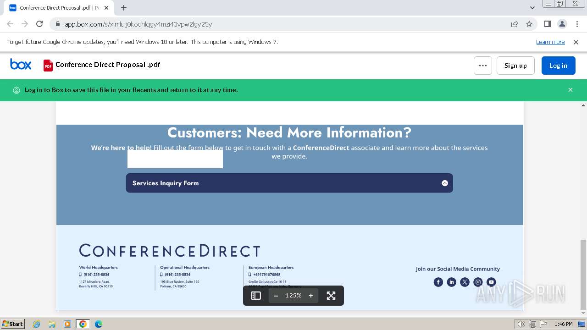
Task: View site information lock icon
Action: 57,24
